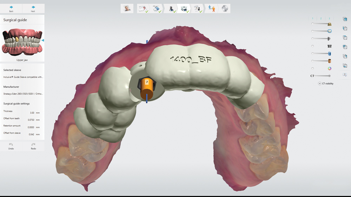Adjust the CT slider handle
The height and width of the screenshot is (197, 351).
click(329, 76)
